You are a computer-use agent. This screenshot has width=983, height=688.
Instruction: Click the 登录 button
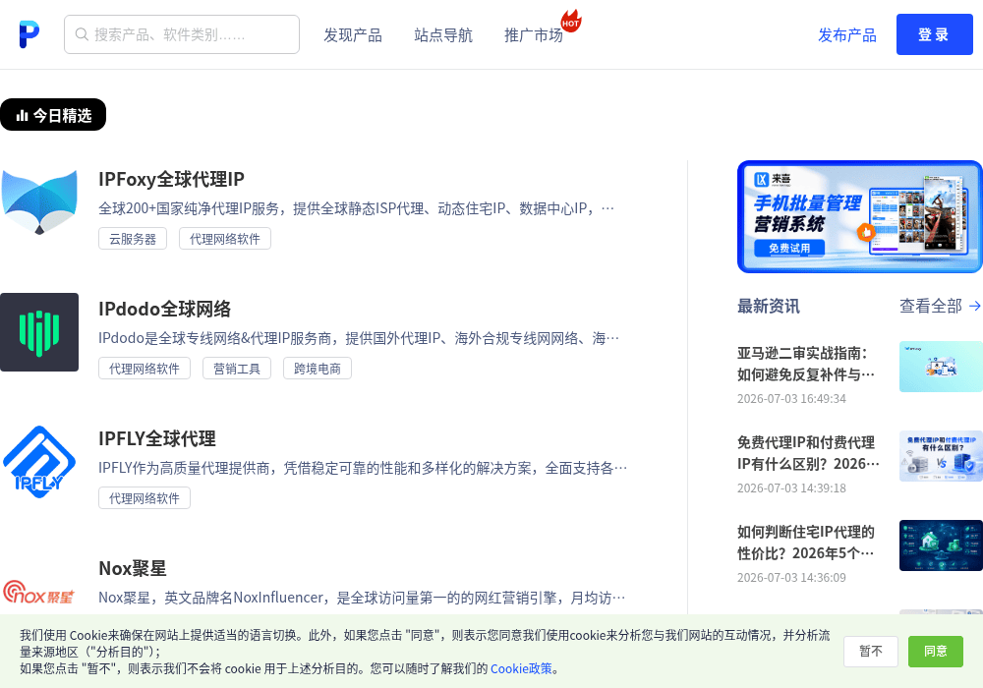click(934, 34)
